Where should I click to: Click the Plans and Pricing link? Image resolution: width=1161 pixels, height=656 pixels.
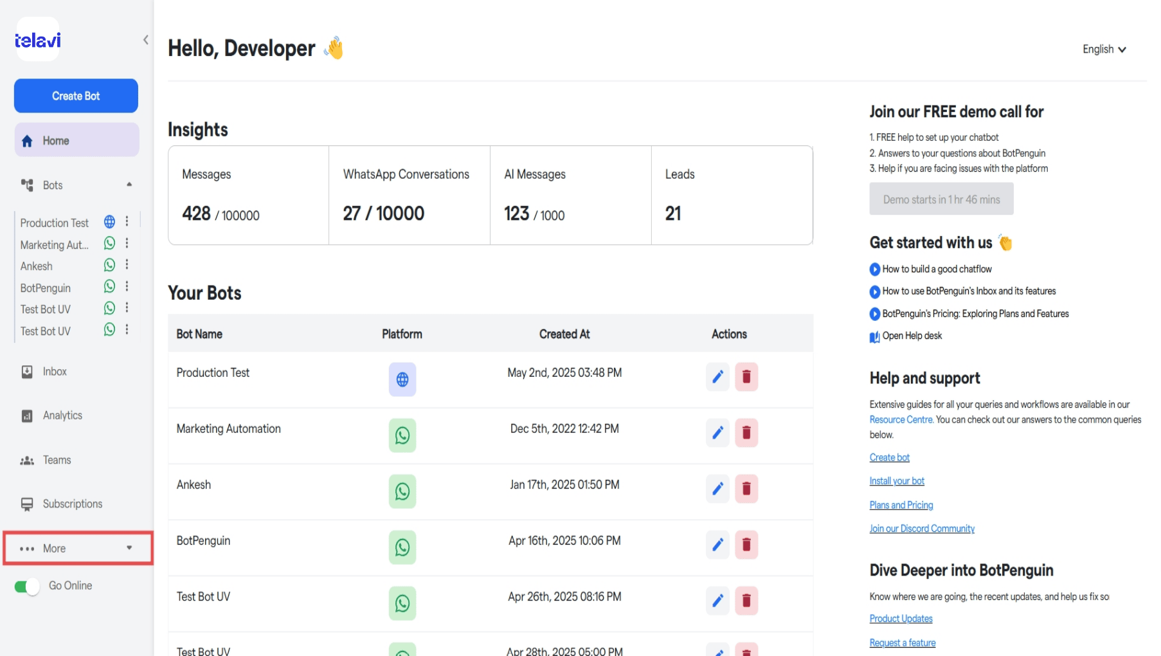[901, 505]
